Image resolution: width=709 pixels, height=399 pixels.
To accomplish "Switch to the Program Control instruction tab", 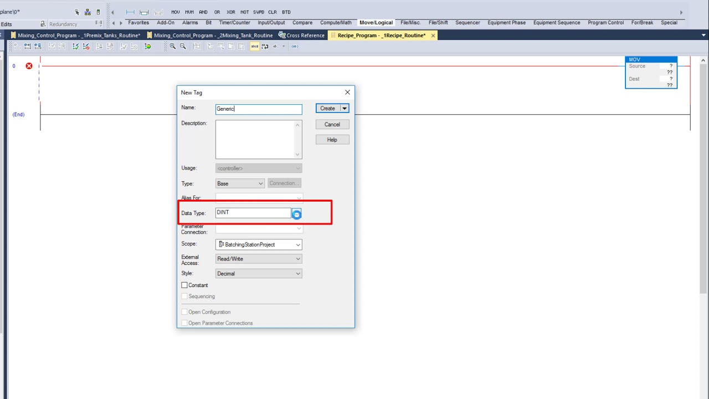I will pyautogui.click(x=605, y=23).
